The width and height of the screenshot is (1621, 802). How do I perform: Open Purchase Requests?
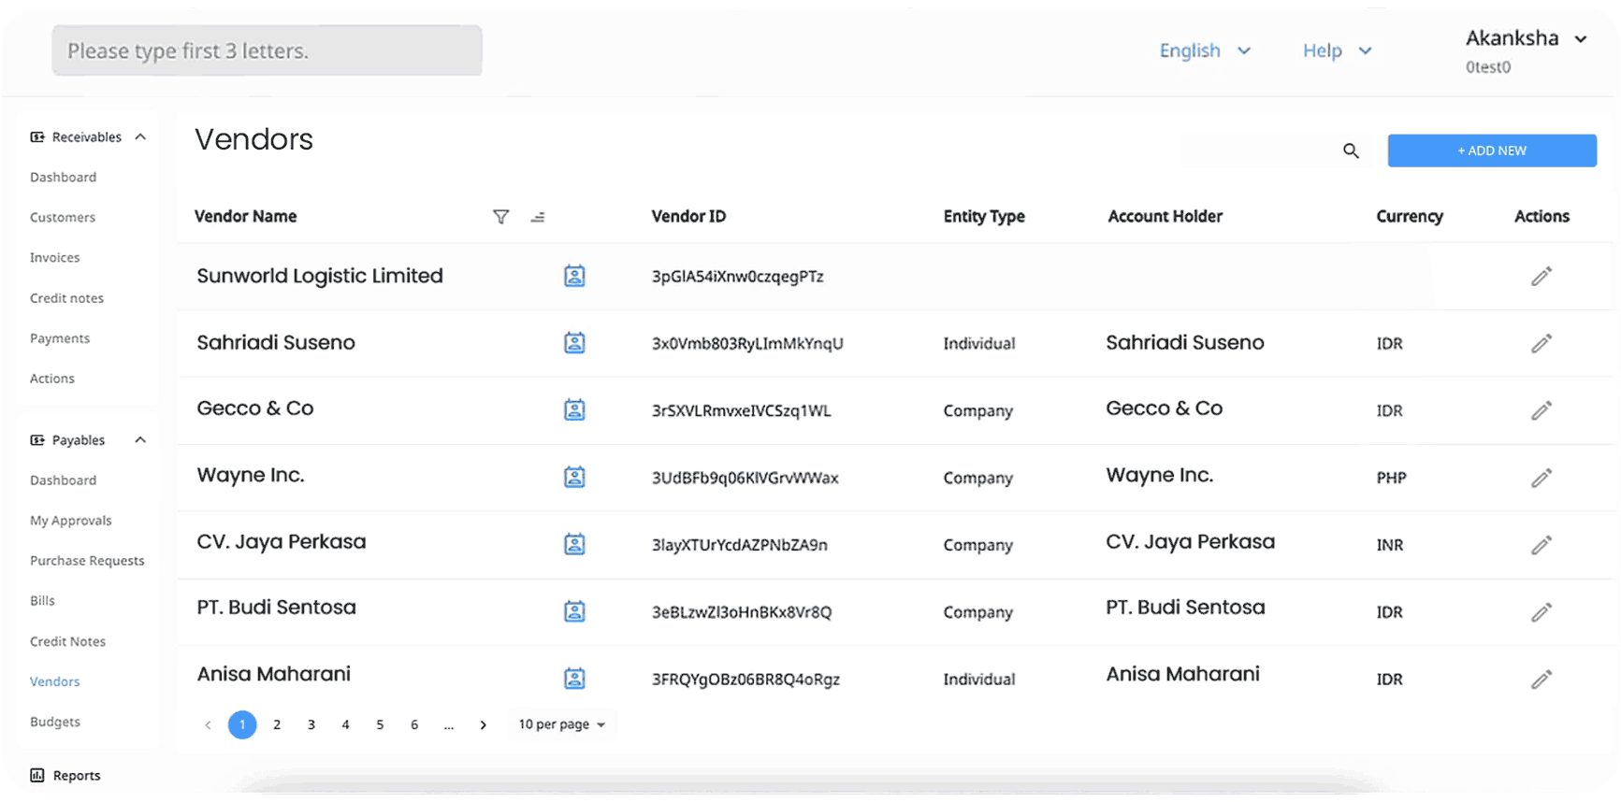(x=87, y=561)
